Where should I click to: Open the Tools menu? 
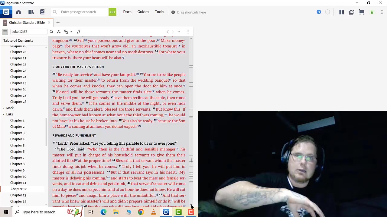pos(160,12)
